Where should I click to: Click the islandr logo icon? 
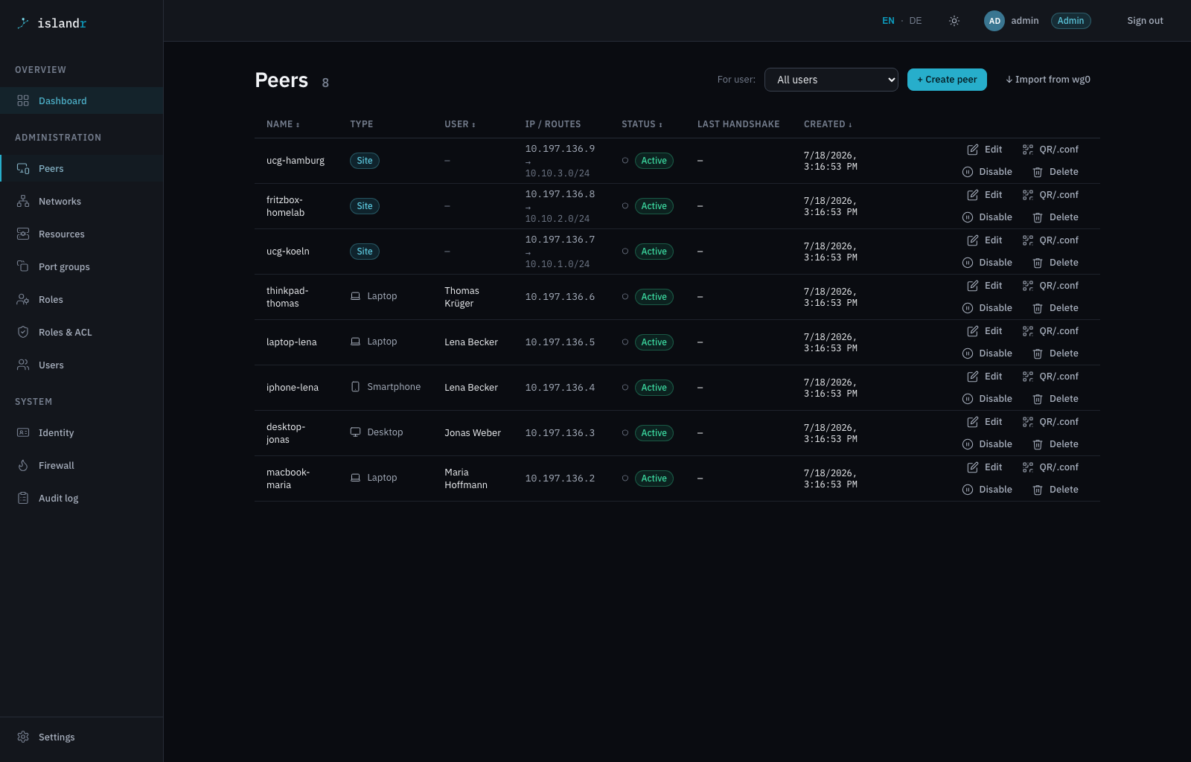tap(23, 23)
